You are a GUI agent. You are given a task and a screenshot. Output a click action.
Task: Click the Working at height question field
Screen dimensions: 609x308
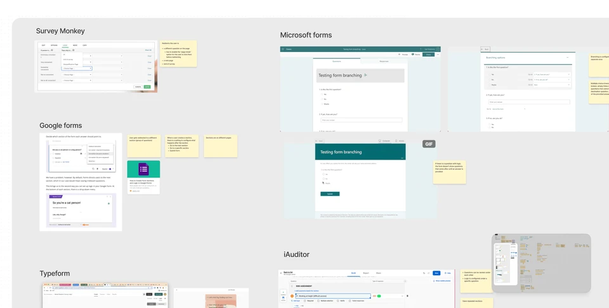tap(333, 296)
